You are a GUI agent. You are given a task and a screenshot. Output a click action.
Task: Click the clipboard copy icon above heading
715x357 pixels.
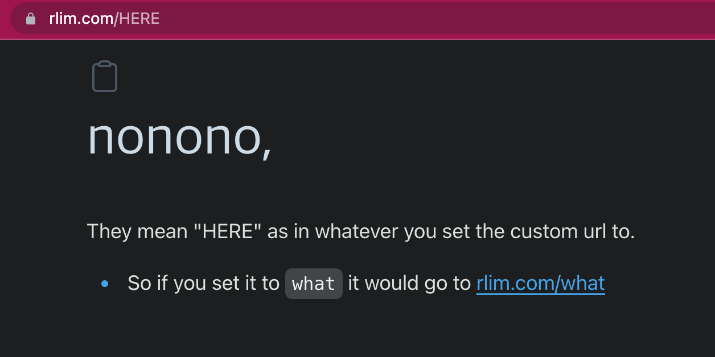coord(105,76)
